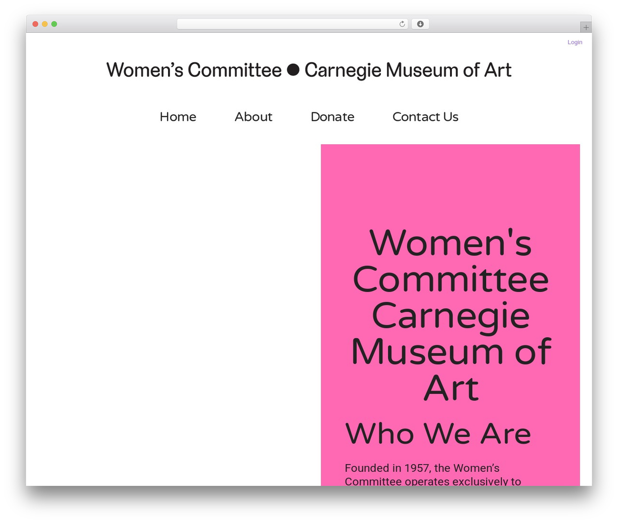Image resolution: width=618 pixels, height=523 pixels.
Task: Open the About menu item
Action: point(253,117)
